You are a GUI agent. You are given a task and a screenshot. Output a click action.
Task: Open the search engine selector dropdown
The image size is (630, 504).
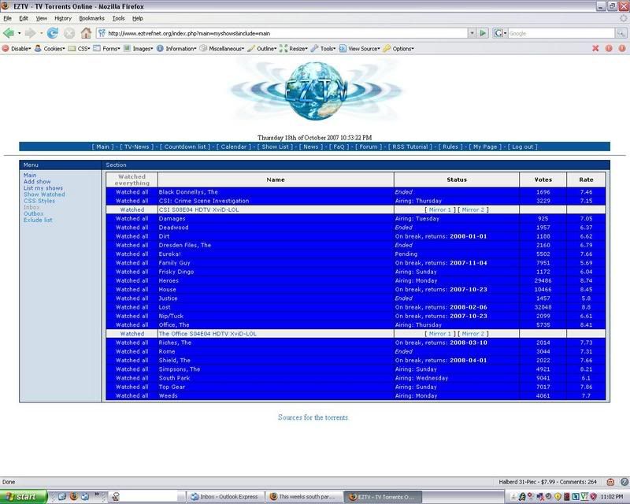[500, 33]
